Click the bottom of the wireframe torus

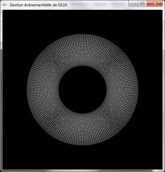[82, 129]
